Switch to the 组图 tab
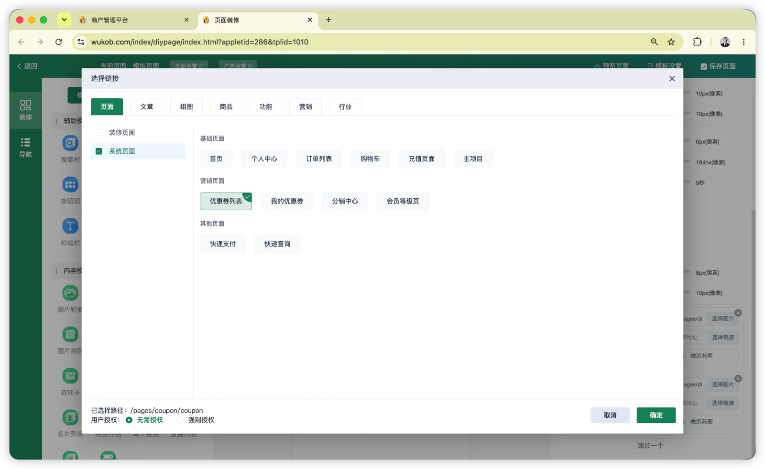 [186, 107]
